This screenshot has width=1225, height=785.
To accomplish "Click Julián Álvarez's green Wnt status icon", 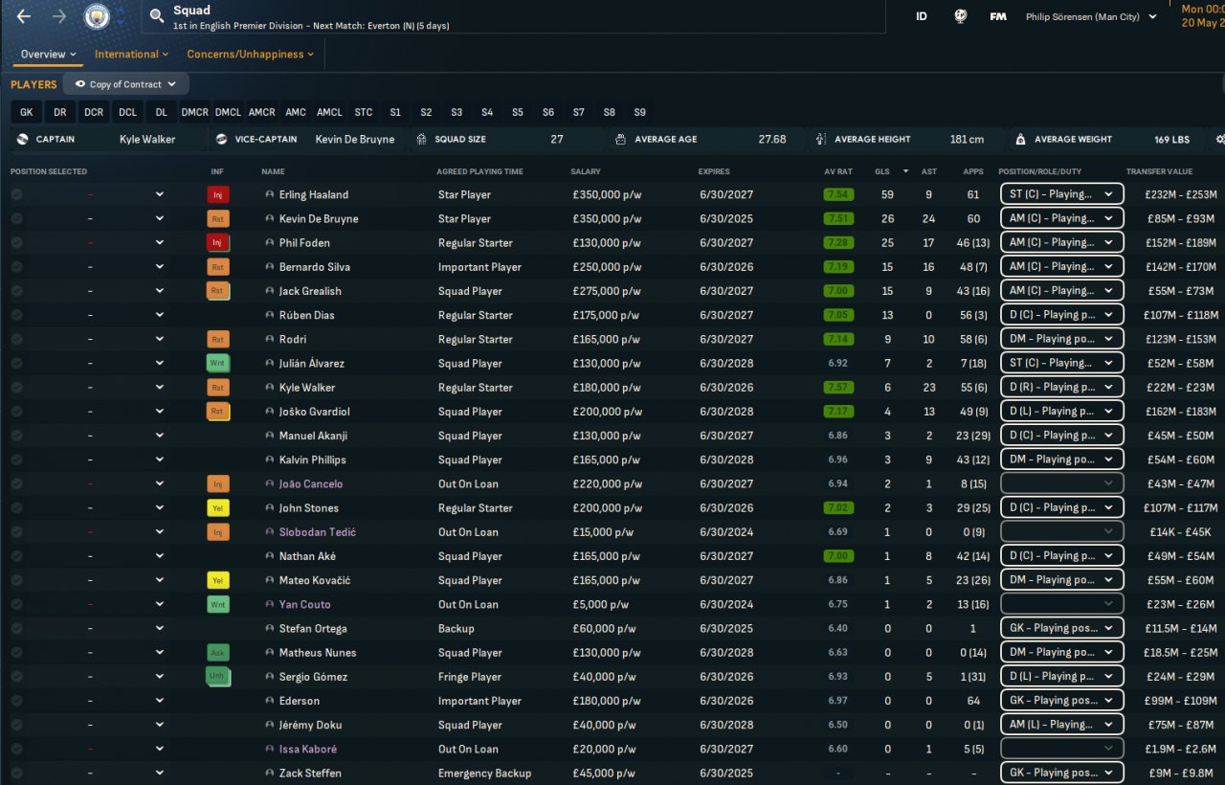I will [218, 363].
